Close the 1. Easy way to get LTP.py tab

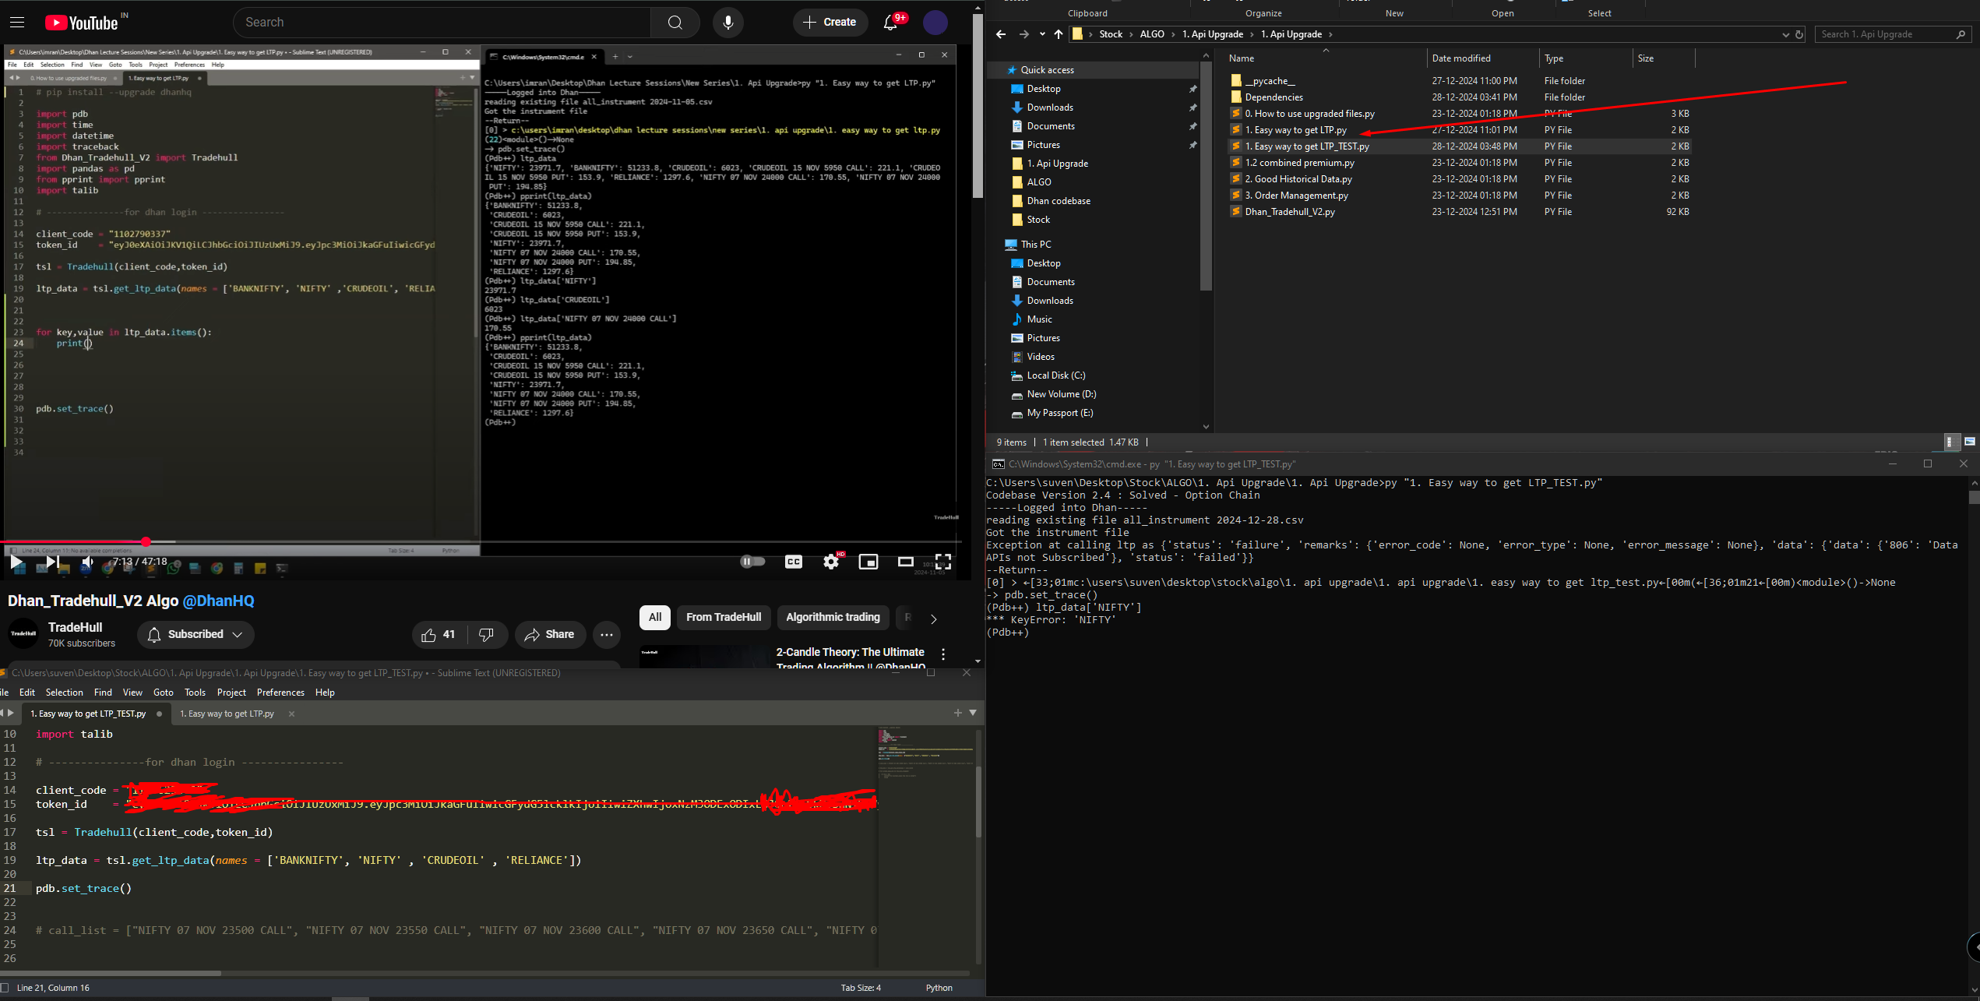coord(291,714)
